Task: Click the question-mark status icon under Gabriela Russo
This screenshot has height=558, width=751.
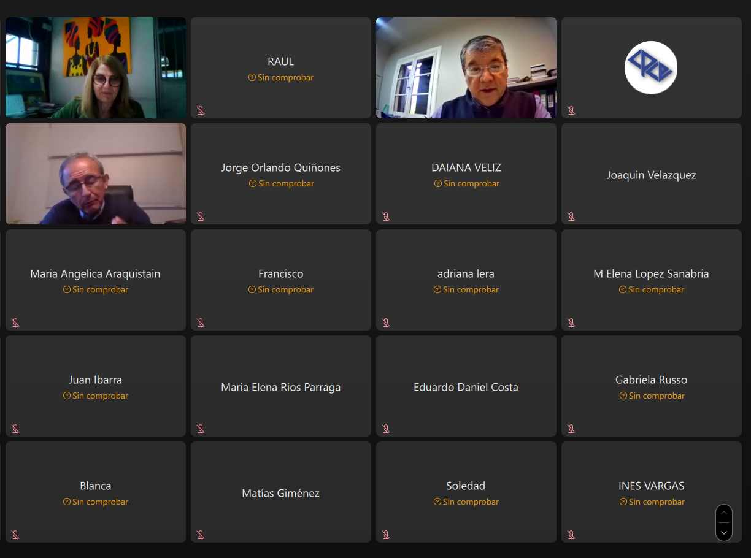Action: click(x=623, y=396)
